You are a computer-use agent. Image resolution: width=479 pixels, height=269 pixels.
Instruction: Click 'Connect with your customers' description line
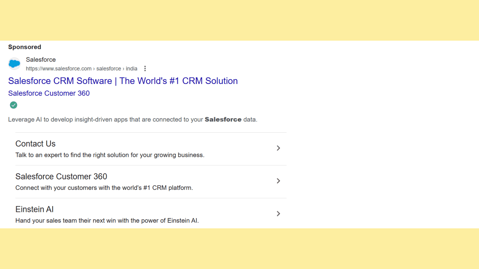tap(104, 188)
